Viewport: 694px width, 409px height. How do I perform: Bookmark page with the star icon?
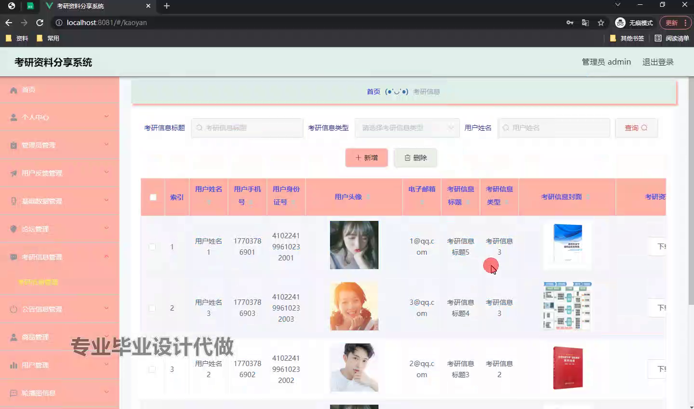click(x=601, y=23)
